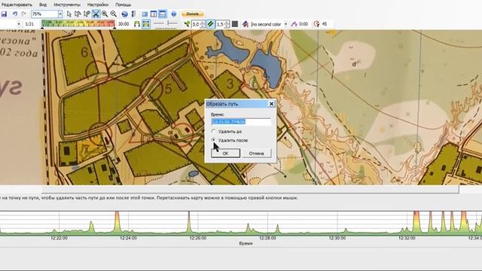Click the green-to-red color range gradient bar
Screen dimensions: 482x271
pyautogui.click(x=78, y=23)
